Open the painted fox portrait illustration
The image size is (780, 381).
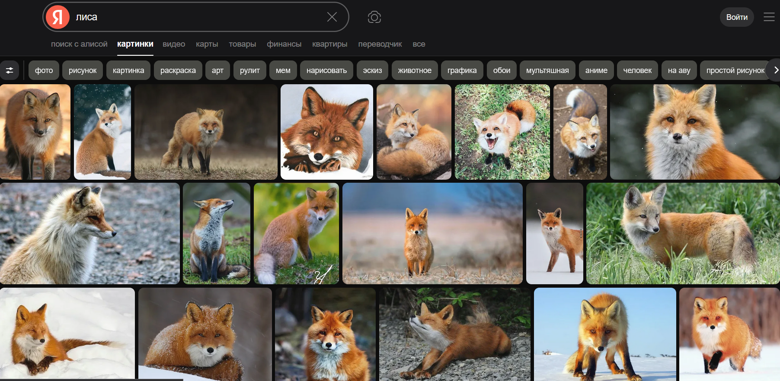(x=327, y=132)
